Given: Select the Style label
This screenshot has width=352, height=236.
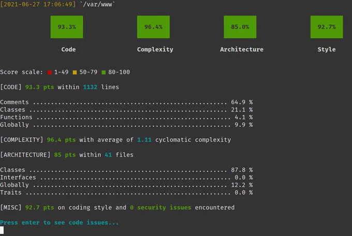Looking at the screenshot, I should tap(327, 50).
